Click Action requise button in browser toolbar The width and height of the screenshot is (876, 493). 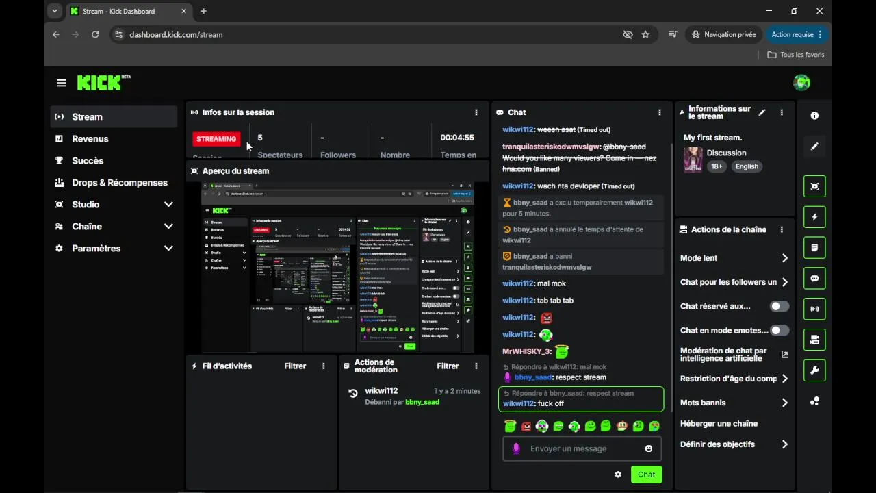(x=797, y=34)
